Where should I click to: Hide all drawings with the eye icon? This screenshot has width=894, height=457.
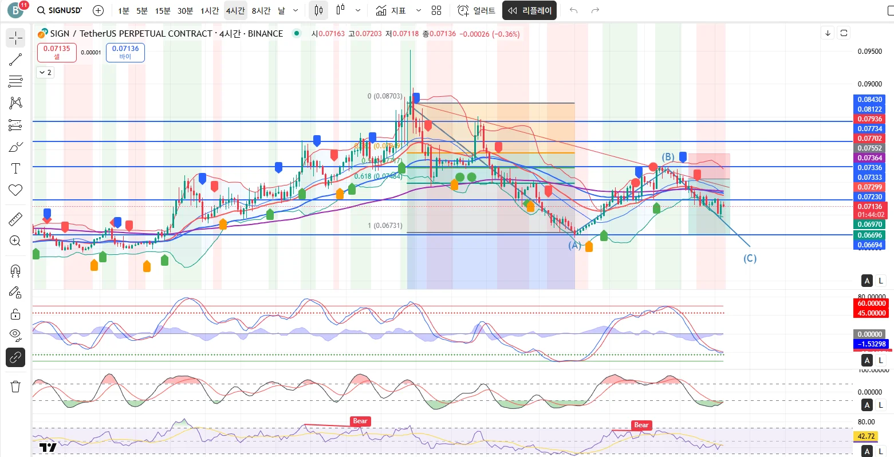(15, 335)
